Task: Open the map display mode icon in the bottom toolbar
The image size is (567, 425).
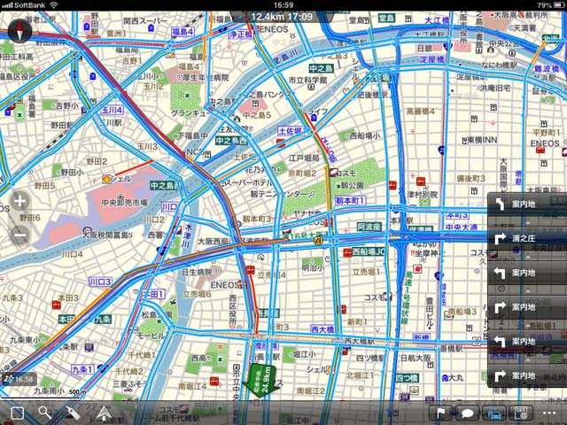Action: (17, 413)
